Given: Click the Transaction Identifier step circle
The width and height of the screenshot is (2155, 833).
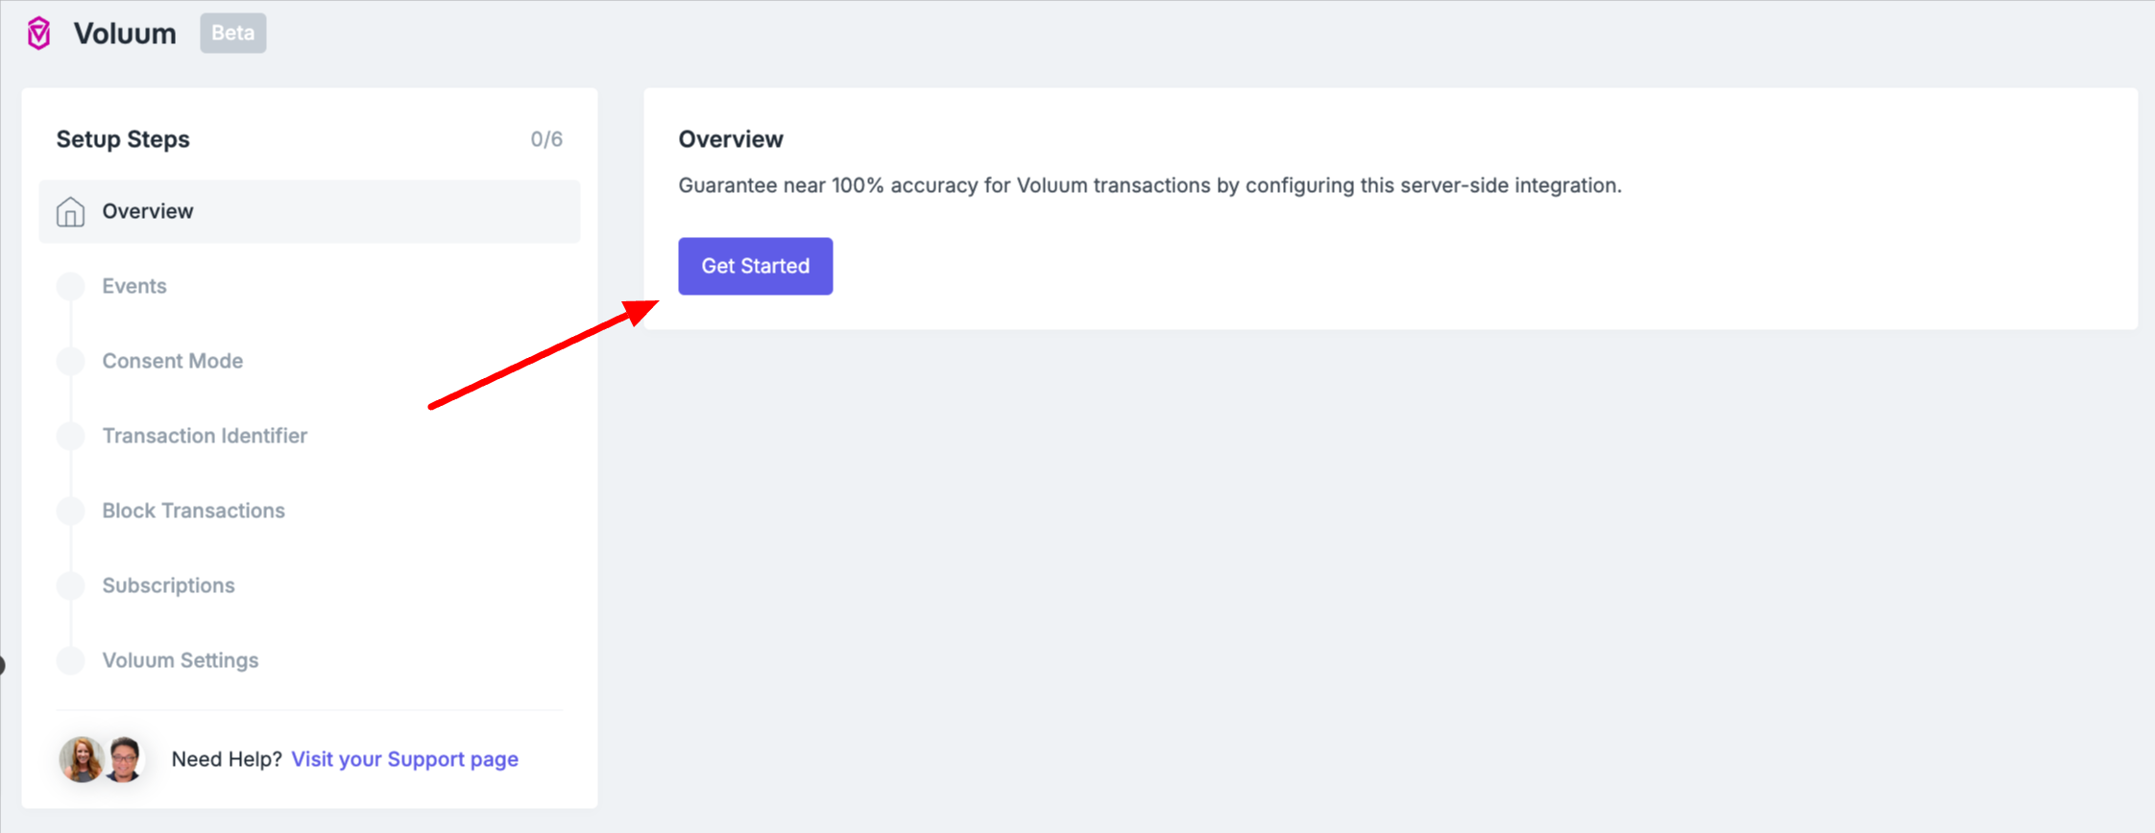Looking at the screenshot, I should click(70, 435).
